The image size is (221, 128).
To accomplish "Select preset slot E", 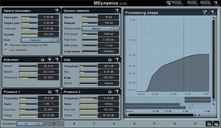I will [x=134, y=124].
